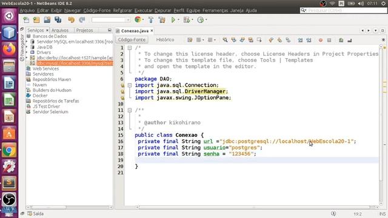This screenshot has height=218, width=388.
Task: Expand the Servidor MySQL em localhost node
Action: pos(27,42)
